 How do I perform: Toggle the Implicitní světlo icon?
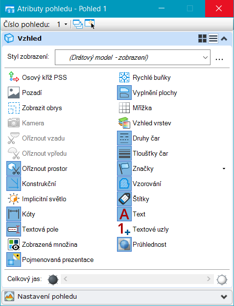[x=14, y=199]
